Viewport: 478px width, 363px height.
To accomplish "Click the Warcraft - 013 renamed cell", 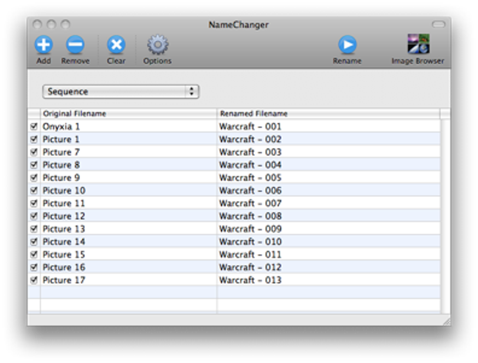I will (329, 280).
